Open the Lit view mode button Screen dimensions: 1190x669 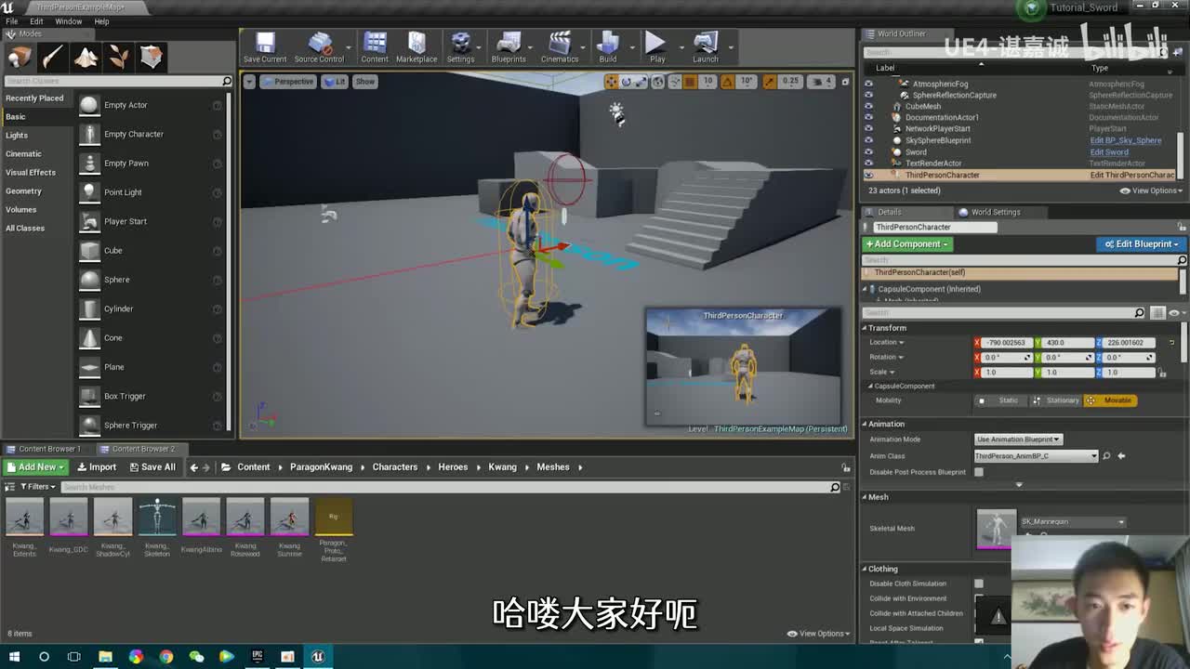[x=335, y=82]
